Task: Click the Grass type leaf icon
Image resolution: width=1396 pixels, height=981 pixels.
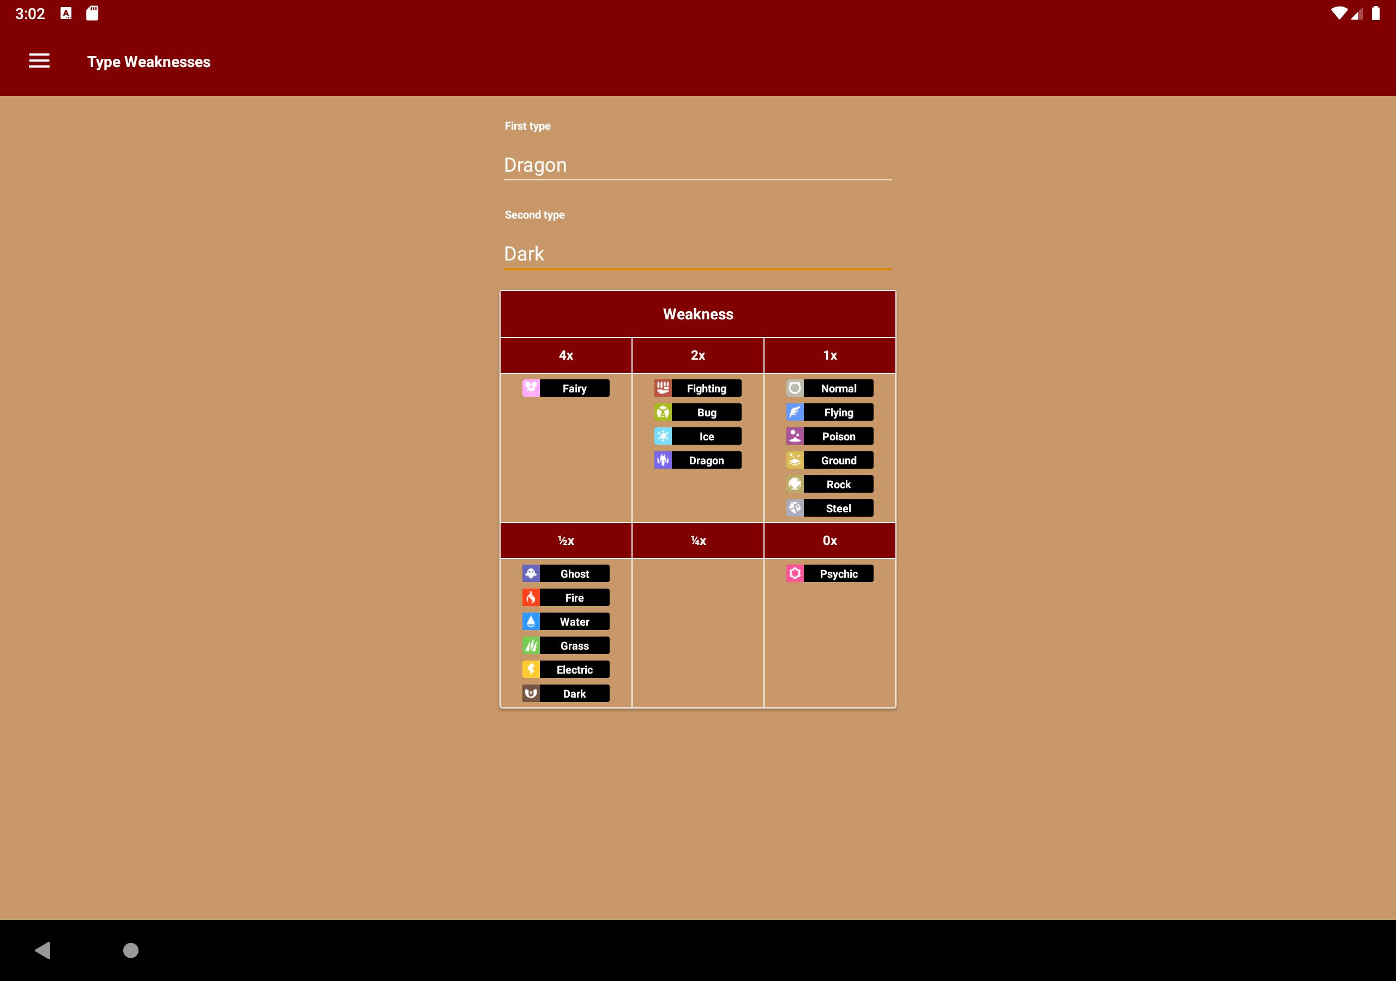Action: click(x=531, y=645)
